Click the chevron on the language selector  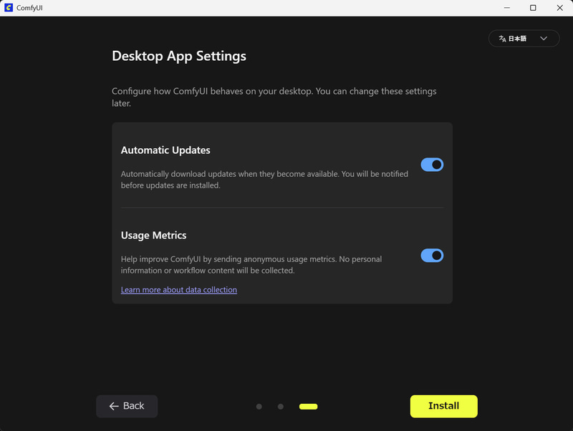pyautogui.click(x=543, y=38)
